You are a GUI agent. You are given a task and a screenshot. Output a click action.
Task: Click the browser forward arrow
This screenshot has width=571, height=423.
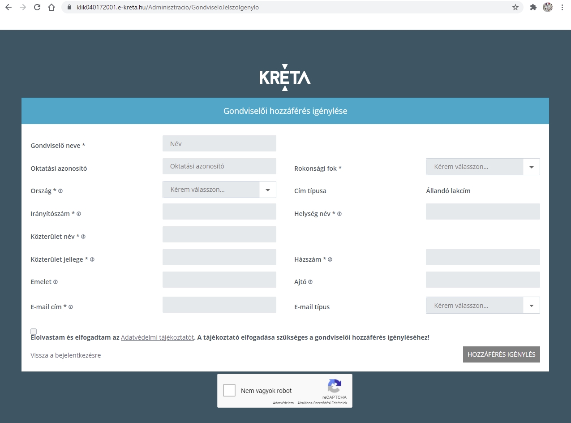tap(23, 7)
